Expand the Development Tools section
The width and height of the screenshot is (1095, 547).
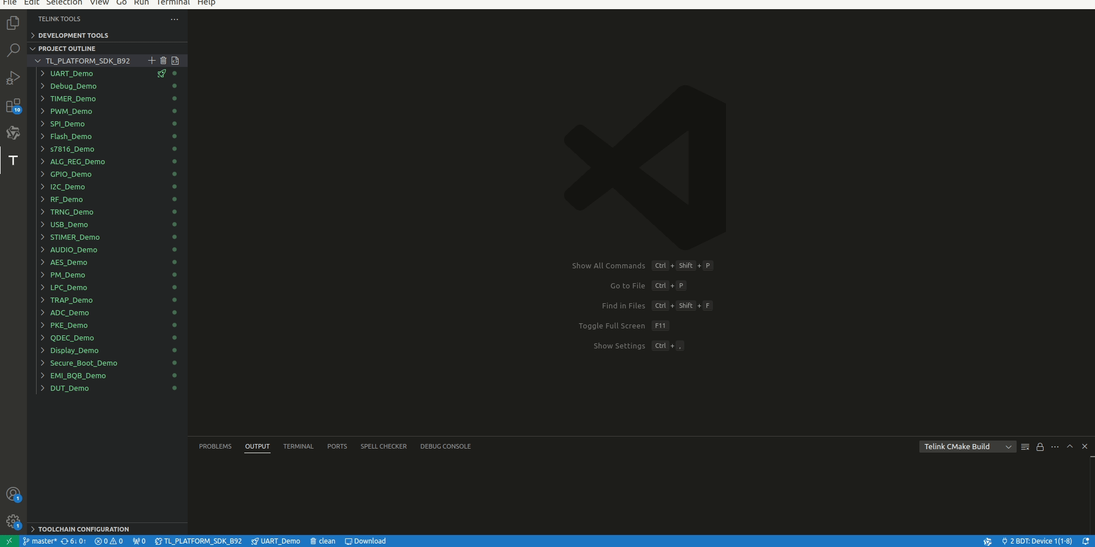108,35
